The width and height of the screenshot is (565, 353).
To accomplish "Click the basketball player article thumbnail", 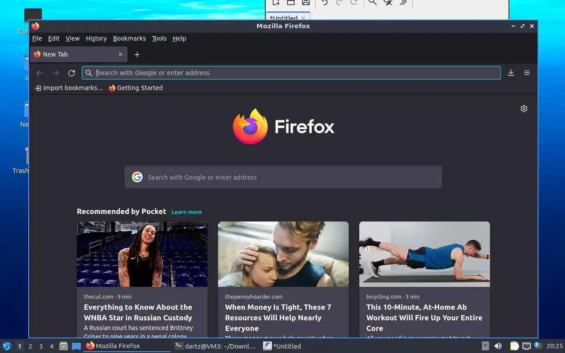I will [142, 254].
